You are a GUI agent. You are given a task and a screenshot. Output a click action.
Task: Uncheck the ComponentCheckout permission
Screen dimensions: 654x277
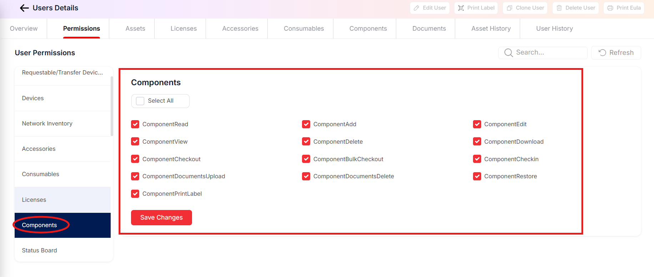coord(135,159)
